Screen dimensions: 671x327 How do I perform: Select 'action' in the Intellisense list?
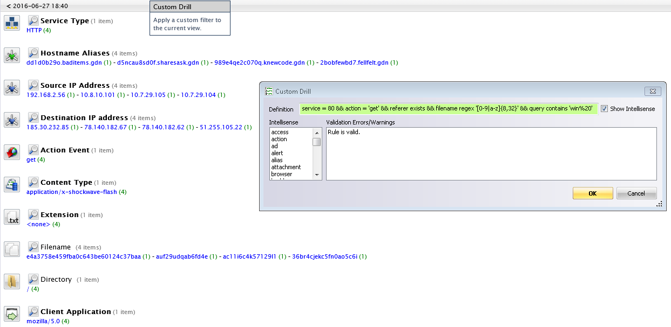click(x=279, y=139)
